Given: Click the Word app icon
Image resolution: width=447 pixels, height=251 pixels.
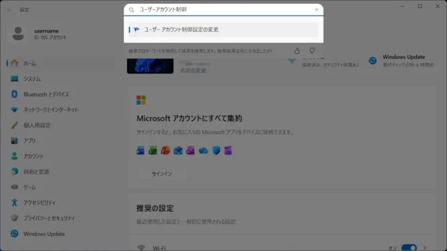Looking at the screenshot, I should pyautogui.click(x=140, y=150).
